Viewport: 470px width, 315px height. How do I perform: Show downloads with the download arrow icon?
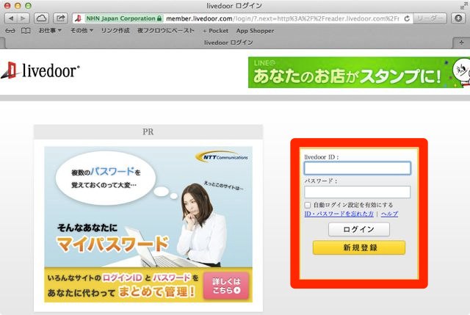(458, 18)
